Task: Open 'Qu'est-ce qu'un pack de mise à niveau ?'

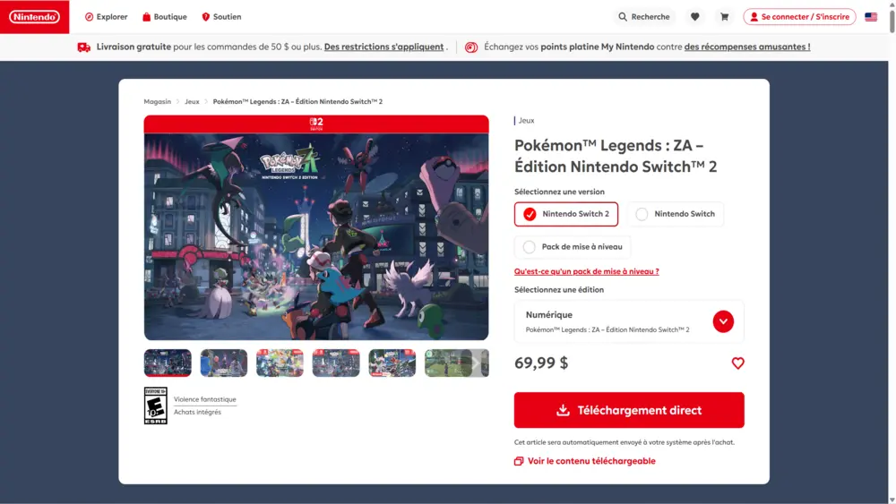Action: point(586,271)
